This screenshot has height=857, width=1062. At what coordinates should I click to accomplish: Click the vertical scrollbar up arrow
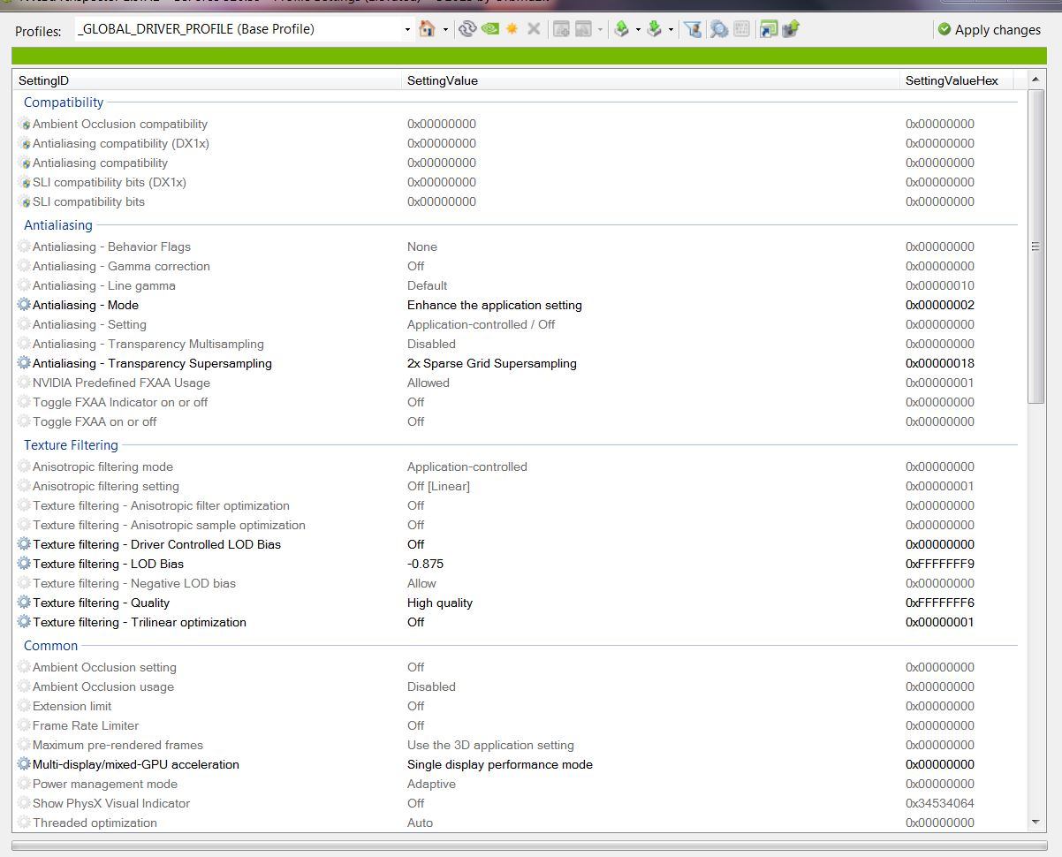1036,80
